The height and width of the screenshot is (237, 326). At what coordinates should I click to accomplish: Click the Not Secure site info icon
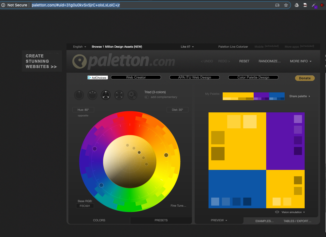pyautogui.click(x=3, y=5)
